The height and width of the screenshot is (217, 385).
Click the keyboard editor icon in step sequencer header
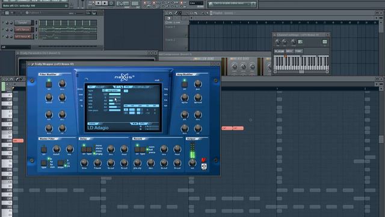(x=94, y=13)
